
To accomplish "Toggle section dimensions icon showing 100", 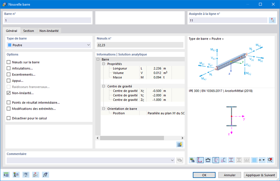I will point(208,160).
